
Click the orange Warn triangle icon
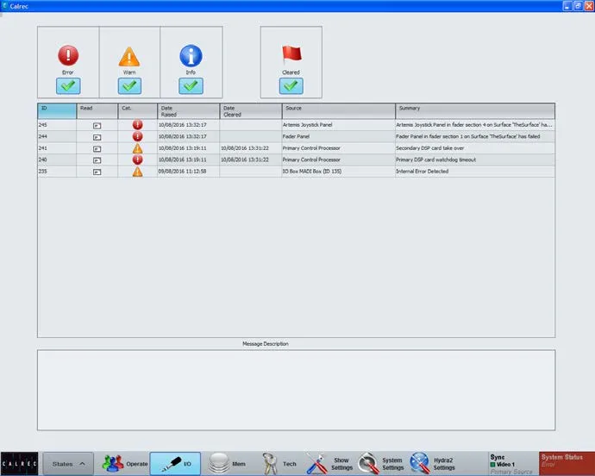click(129, 57)
